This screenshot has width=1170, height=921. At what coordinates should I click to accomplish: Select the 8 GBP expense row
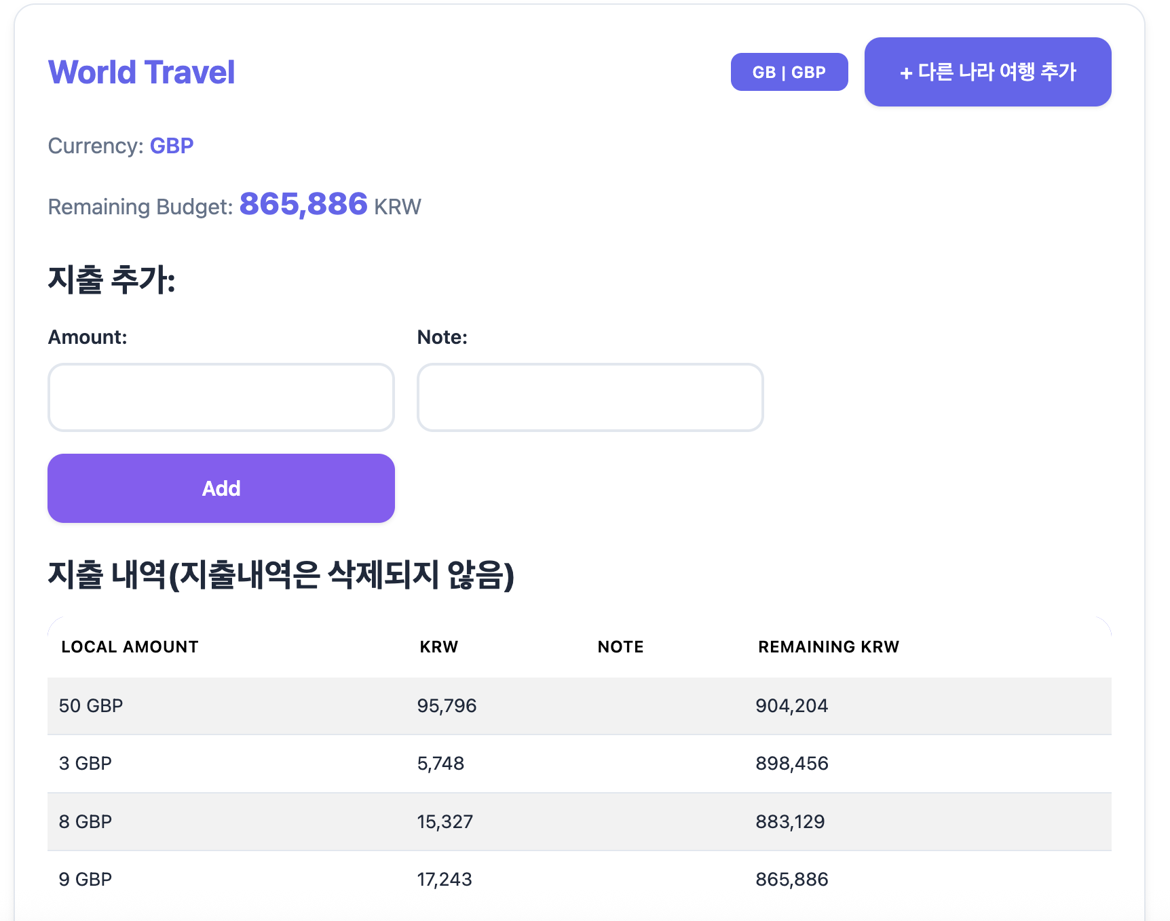click(x=580, y=822)
